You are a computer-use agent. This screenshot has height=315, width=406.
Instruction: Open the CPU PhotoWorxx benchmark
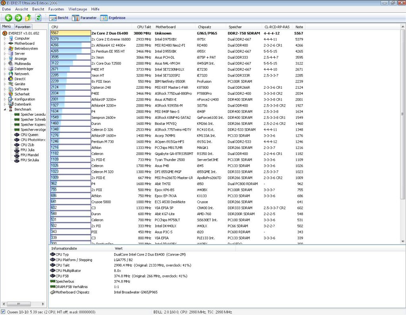pos(30,140)
